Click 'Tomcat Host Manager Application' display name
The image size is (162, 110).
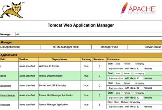coord(56,95)
